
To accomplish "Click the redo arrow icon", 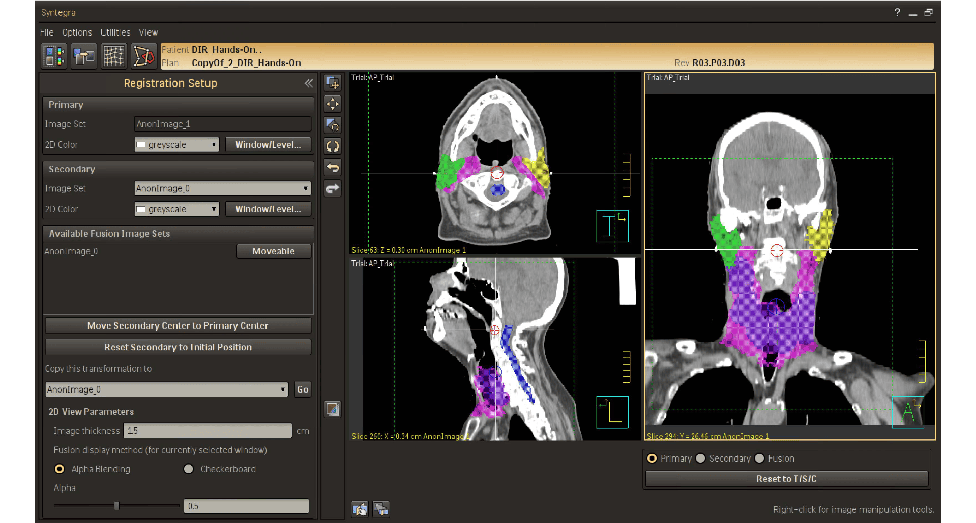I will 333,188.
